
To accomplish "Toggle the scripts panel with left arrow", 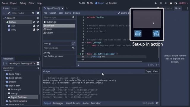I will (x=78, y=65).
